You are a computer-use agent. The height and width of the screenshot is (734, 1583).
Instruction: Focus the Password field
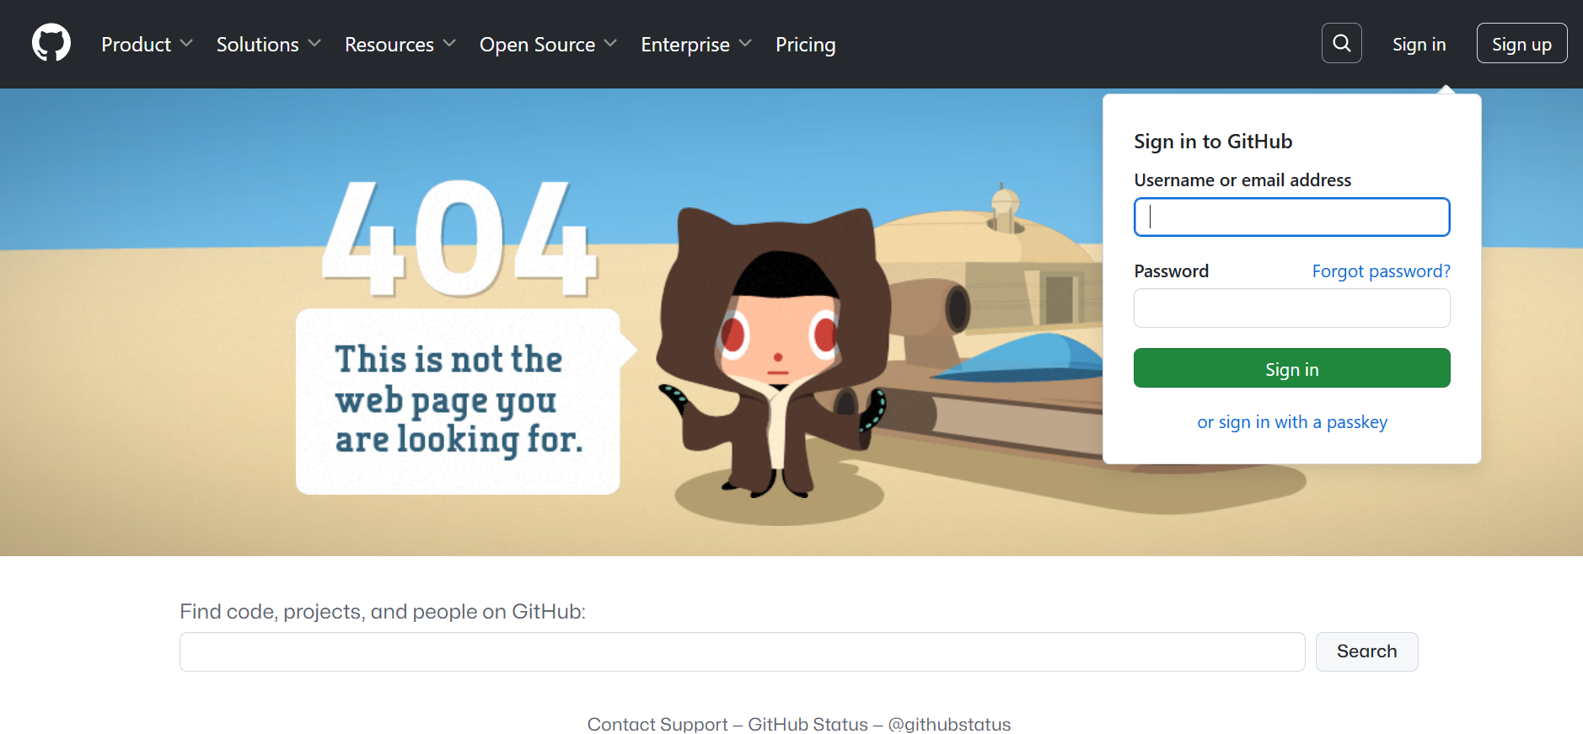point(1291,308)
